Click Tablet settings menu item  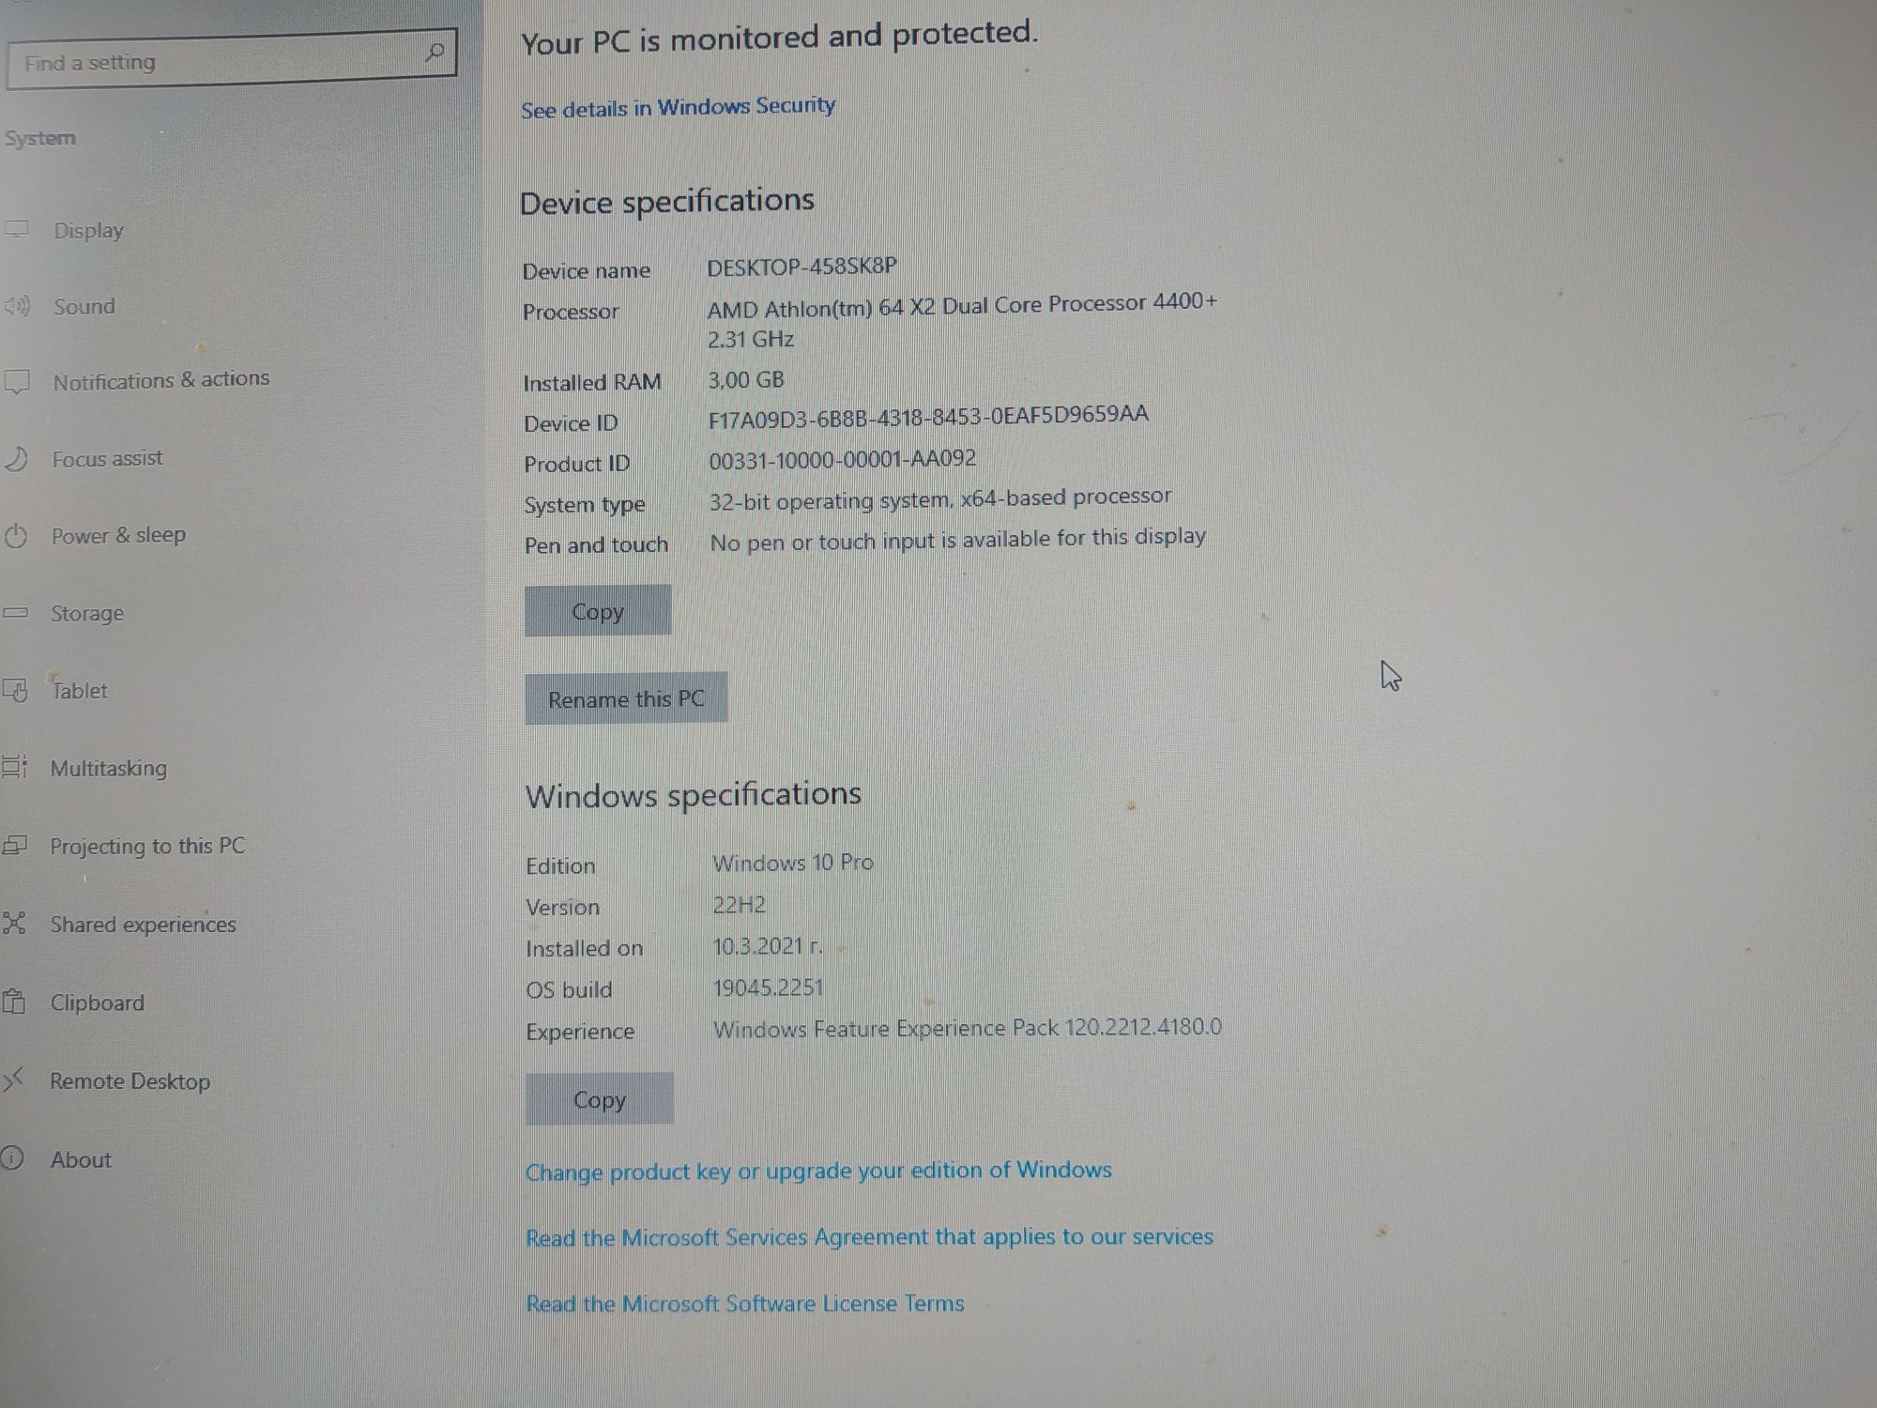[78, 691]
